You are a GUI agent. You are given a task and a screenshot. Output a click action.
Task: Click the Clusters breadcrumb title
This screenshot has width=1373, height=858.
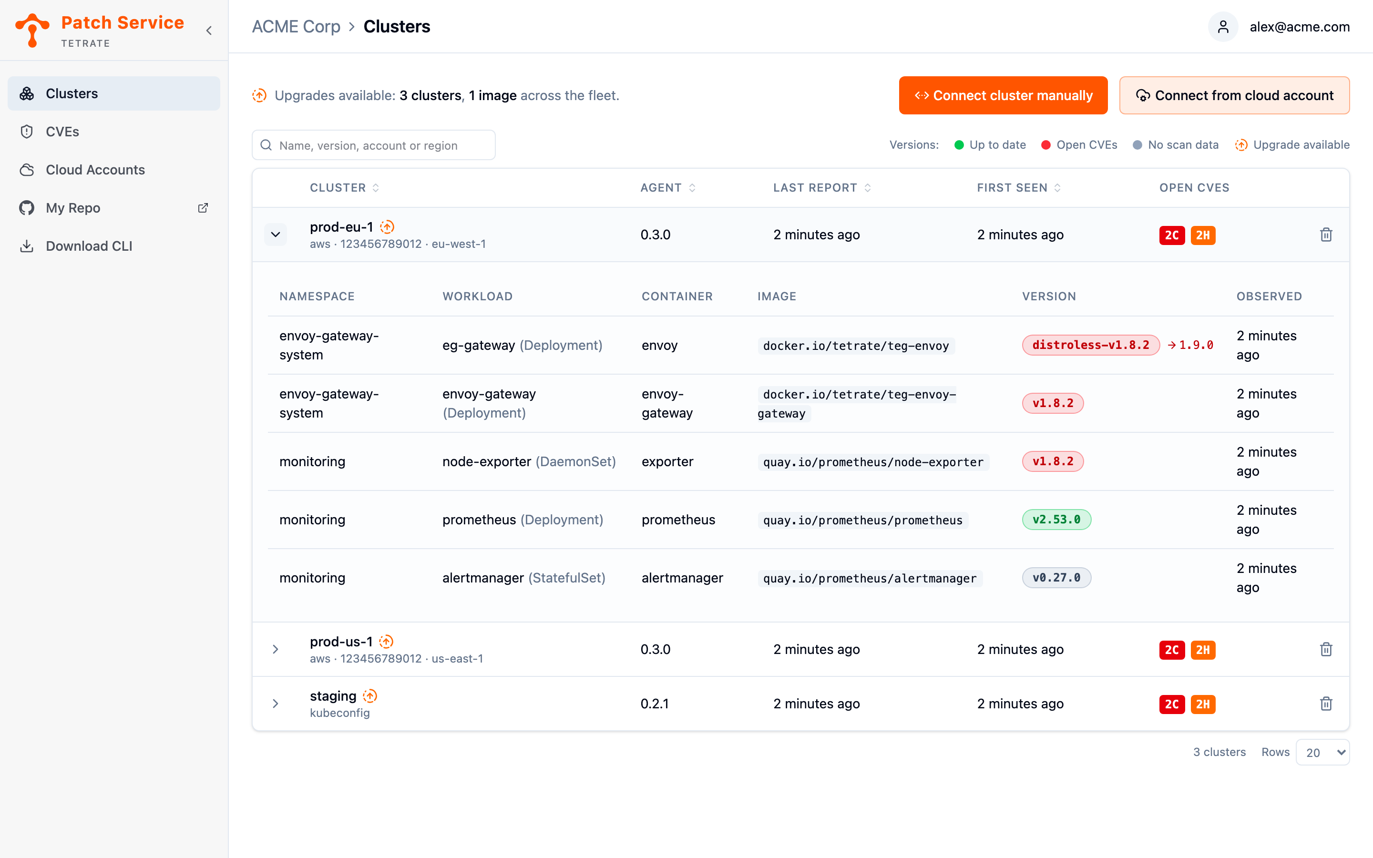(x=397, y=27)
